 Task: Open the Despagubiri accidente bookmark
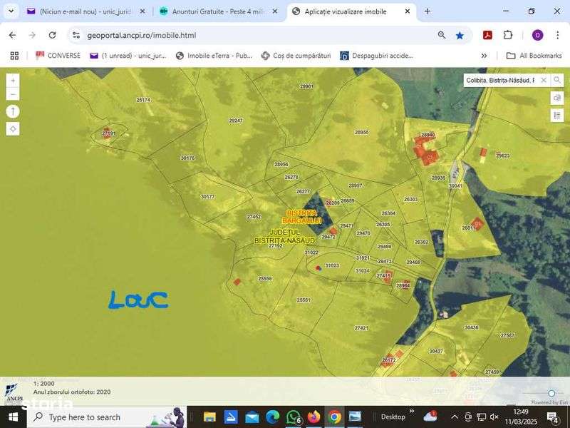(377, 56)
